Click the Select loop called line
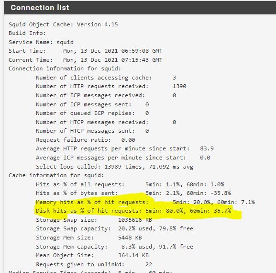The width and height of the screenshot is (276, 273). (x=114, y=167)
